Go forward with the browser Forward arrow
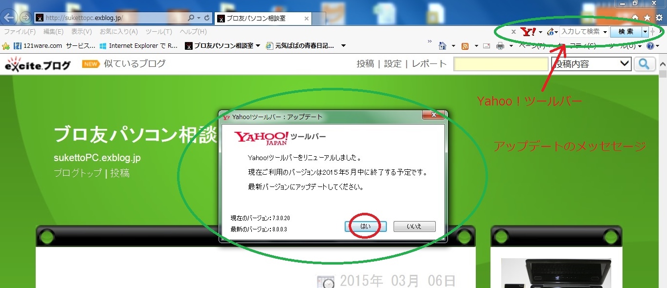The width and height of the screenshot is (667, 288). click(25, 18)
